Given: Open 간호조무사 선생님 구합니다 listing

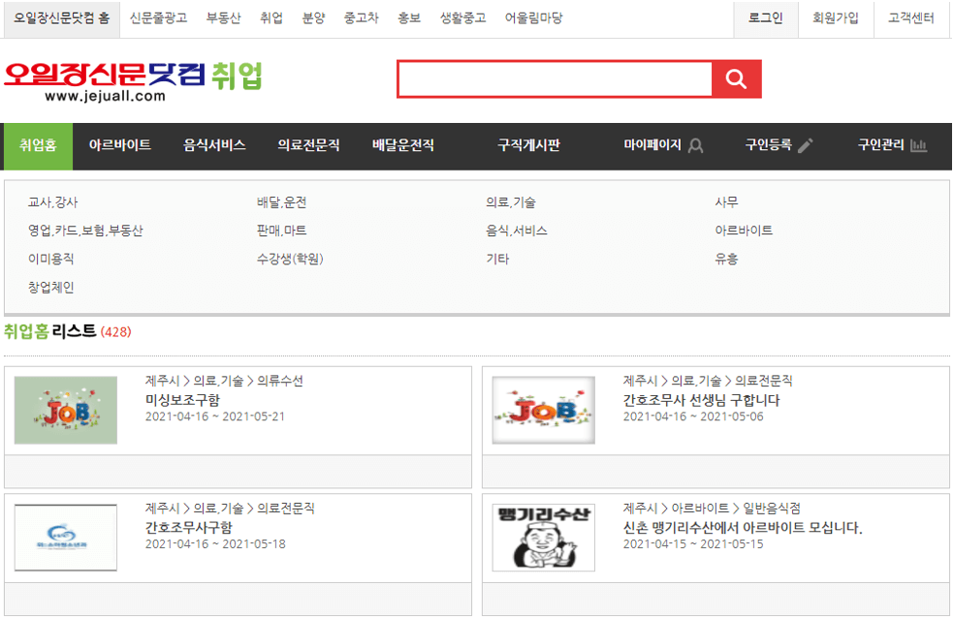Looking at the screenshot, I should tap(701, 400).
